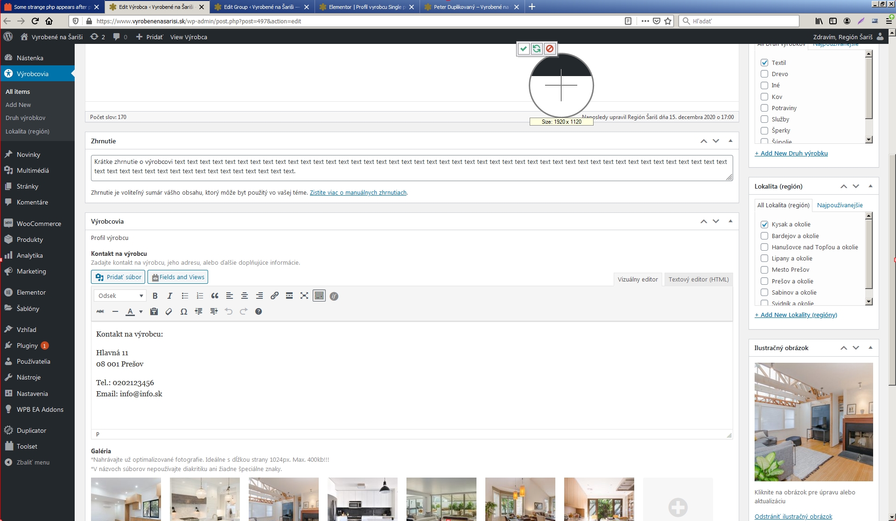This screenshot has height=521, width=896.
Task: Align text left in editor
Action: [230, 296]
